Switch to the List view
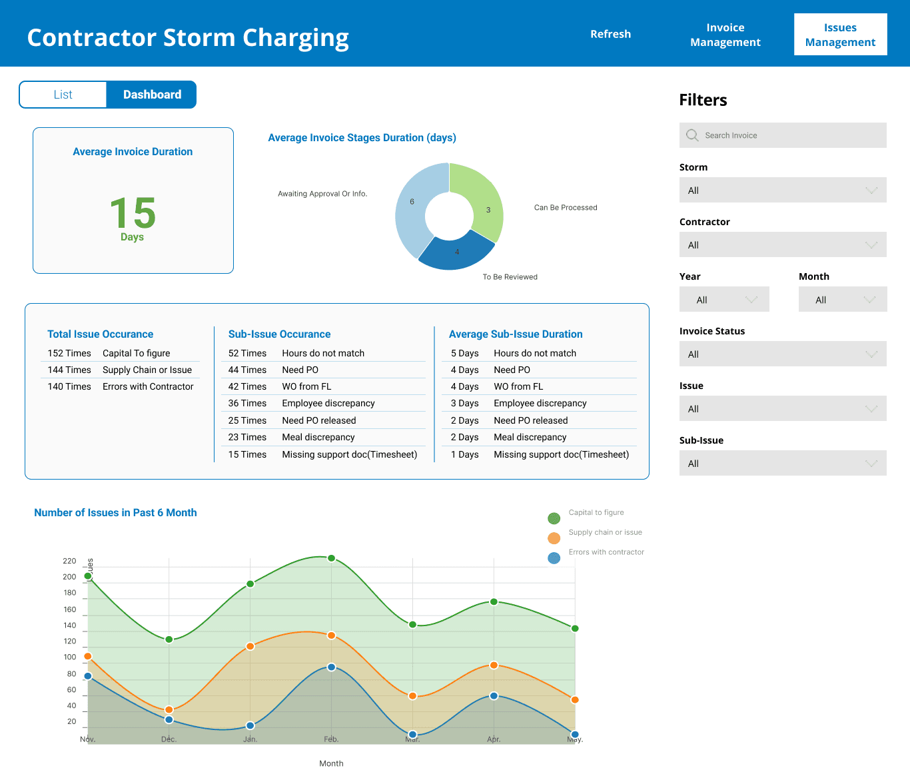This screenshot has height=784, width=910. [63, 95]
